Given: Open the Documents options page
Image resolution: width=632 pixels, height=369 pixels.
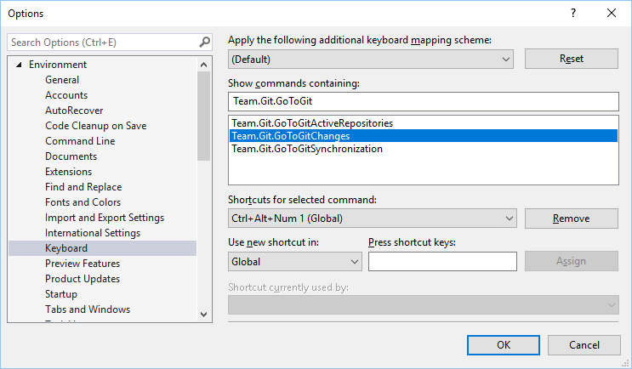Looking at the screenshot, I should [71, 156].
